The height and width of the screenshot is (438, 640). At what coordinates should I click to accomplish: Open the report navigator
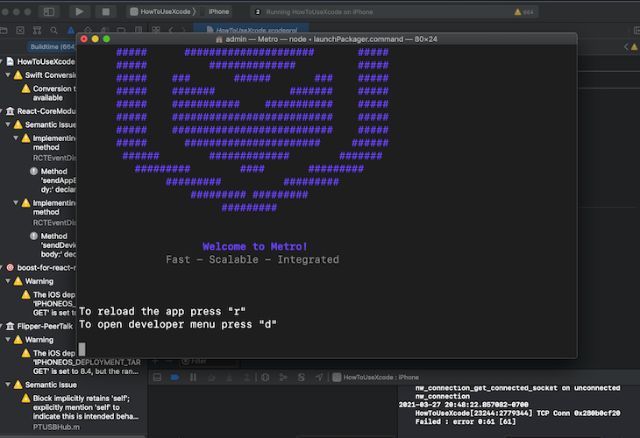139,30
